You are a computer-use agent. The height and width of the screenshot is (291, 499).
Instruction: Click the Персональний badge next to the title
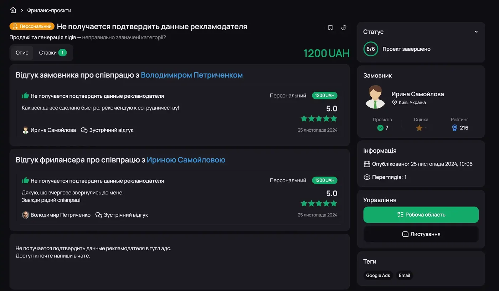(32, 26)
